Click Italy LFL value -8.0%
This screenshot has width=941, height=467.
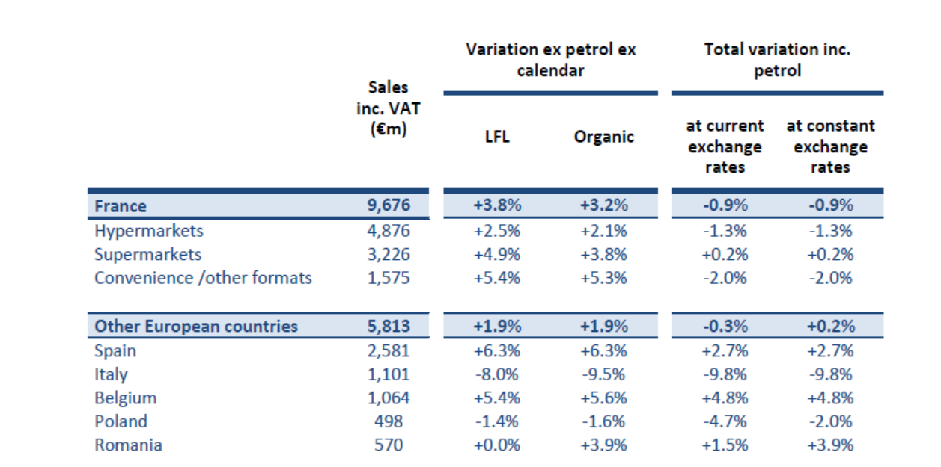tap(497, 374)
